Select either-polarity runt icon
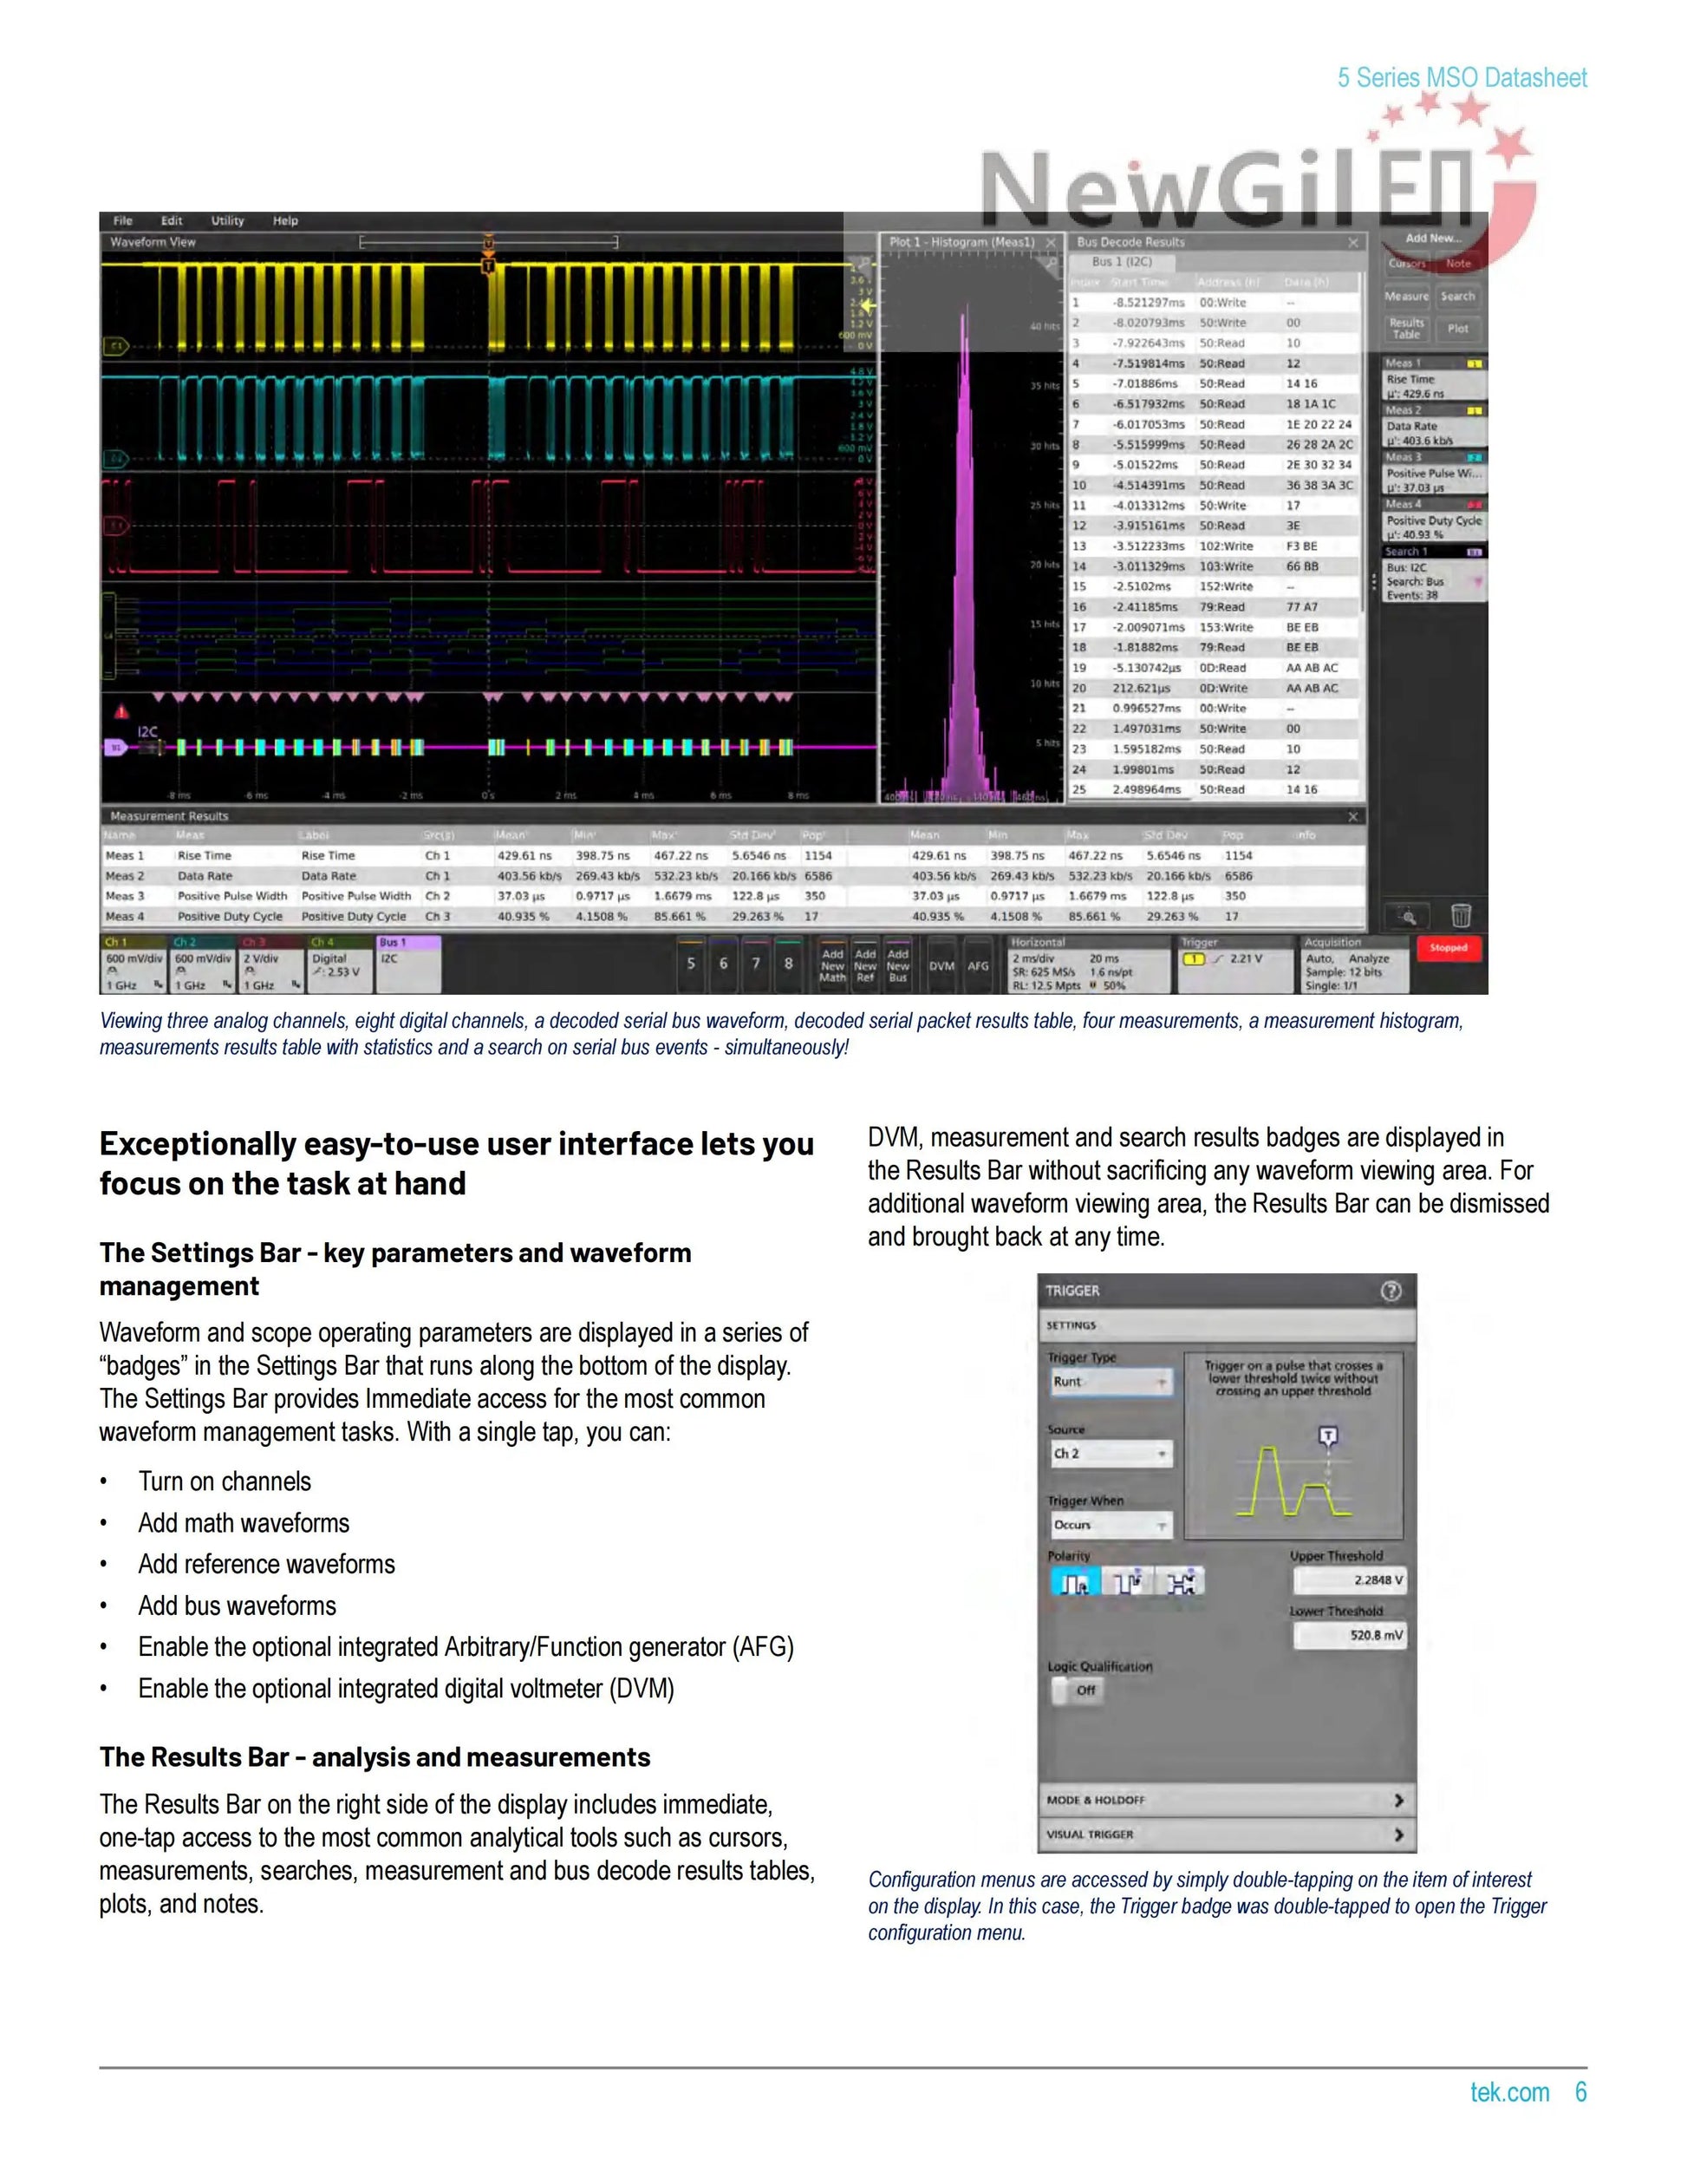1687x2184 pixels. [x=1182, y=1583]
